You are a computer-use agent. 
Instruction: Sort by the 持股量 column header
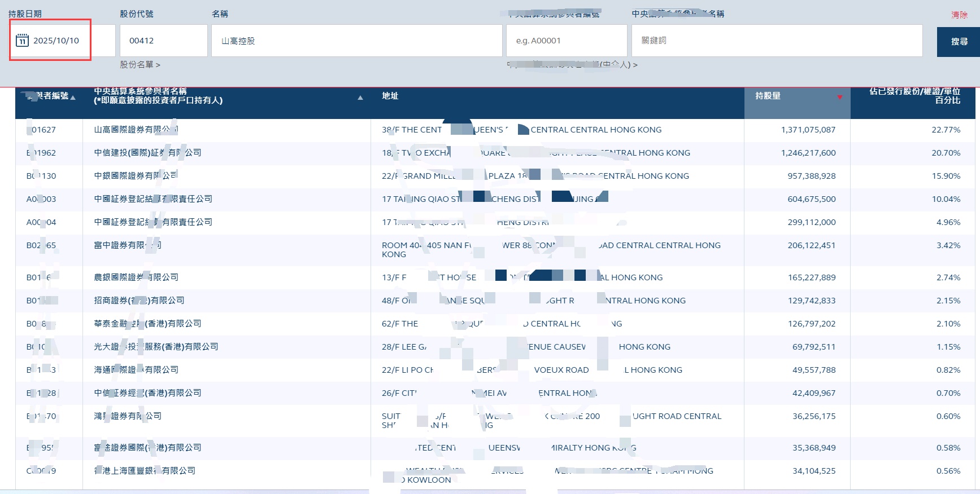pyautogui.click(x=768, y=96)
